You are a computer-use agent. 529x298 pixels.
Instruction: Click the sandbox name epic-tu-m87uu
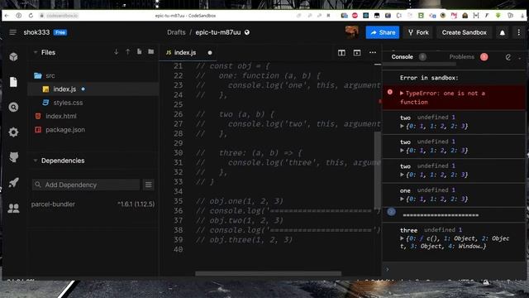click(218, 32)
